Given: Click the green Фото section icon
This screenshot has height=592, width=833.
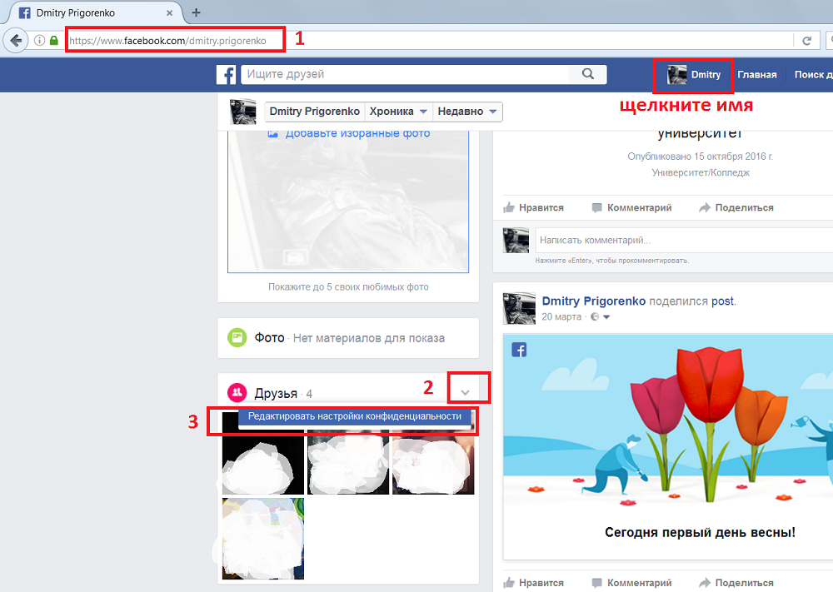Looking at the screenshot, I should 237,338.
